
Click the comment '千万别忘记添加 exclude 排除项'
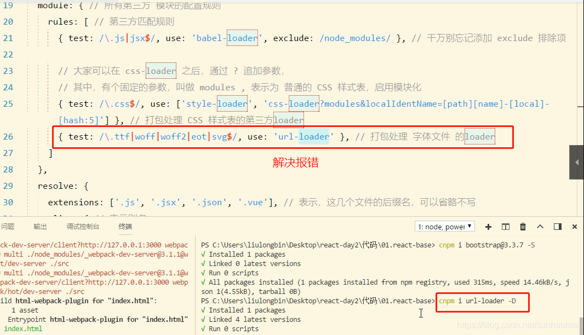[496, 38]
